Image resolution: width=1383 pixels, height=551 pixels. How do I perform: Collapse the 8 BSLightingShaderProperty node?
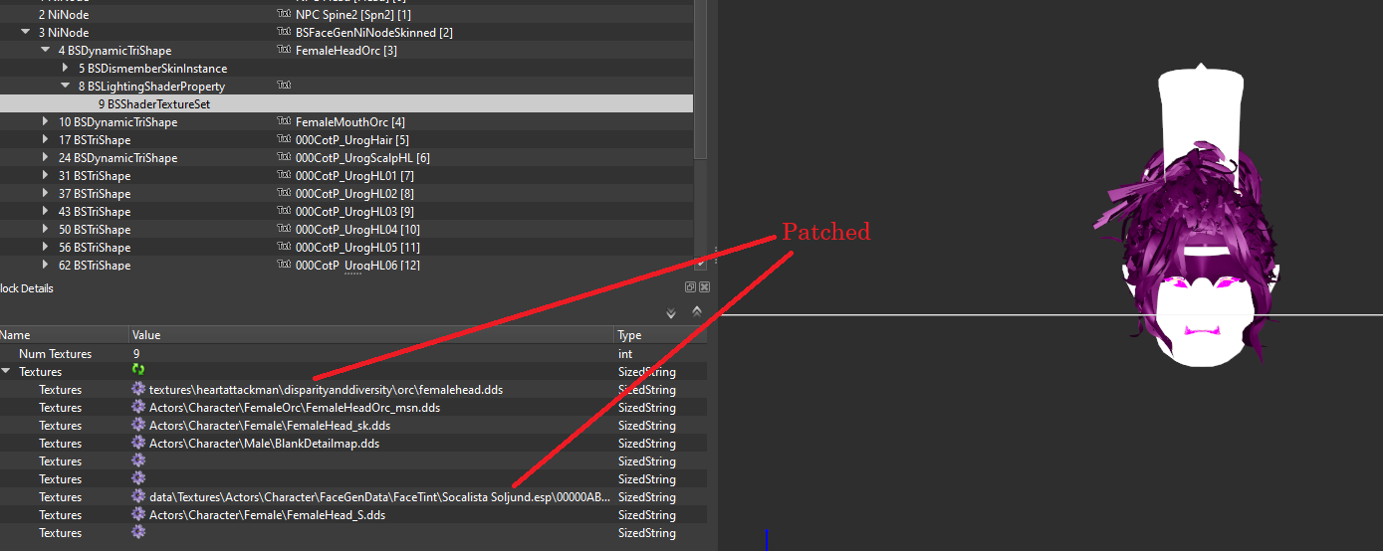click(x=66, y=87)
